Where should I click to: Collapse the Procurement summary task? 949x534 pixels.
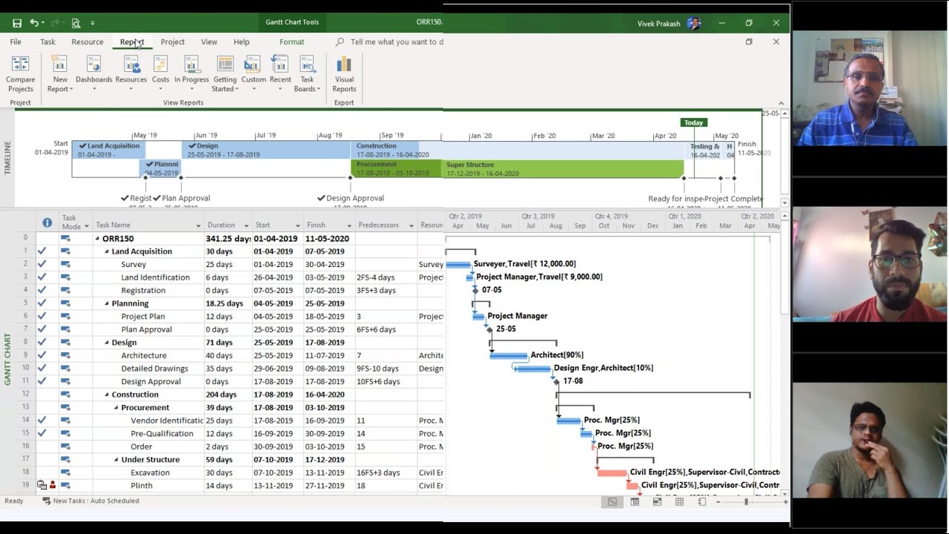[116, 408]
